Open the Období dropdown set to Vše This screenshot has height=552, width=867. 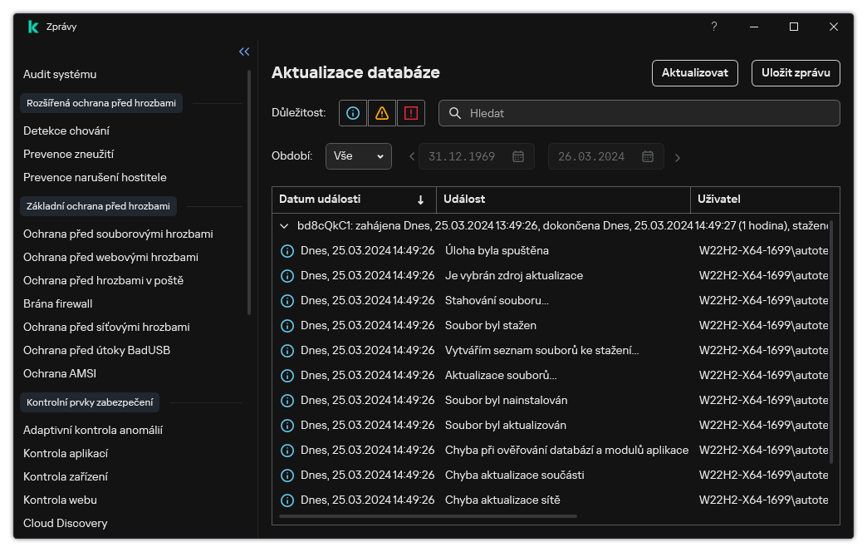(x=358, y=156)
